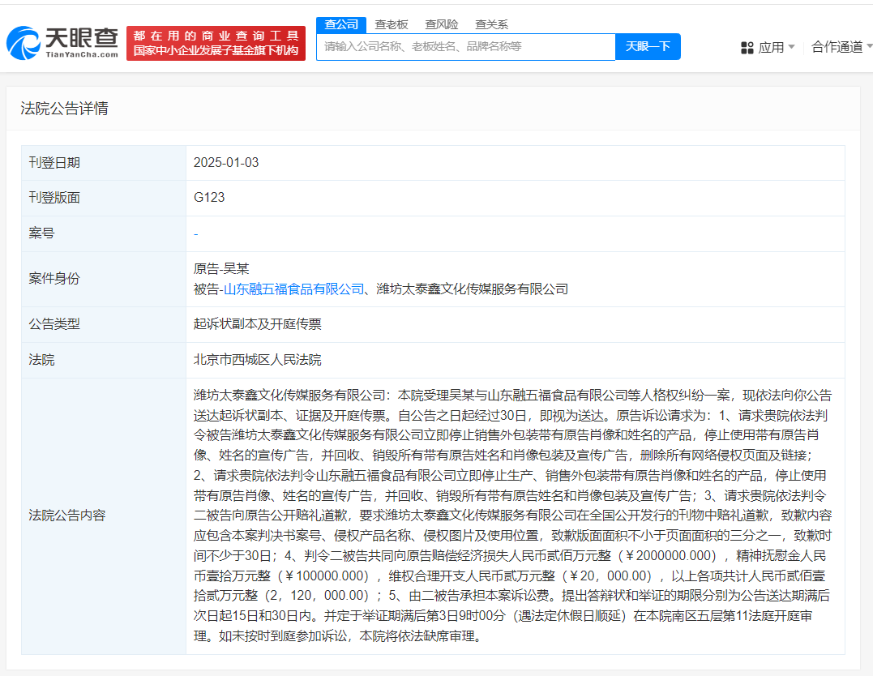The width and height of the screenshot is (873, 676).
Task: Click the 法院公告详情 heading
Action: (65, 108)
